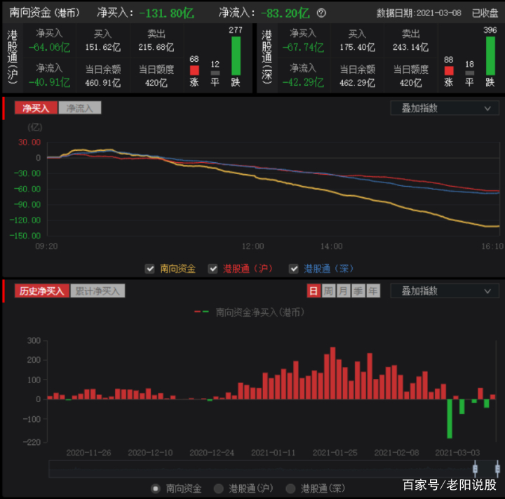The height and width of the screenshot is (499, 505).
Task: Click the gray 平 indicator showing 12
Action: 215,73
